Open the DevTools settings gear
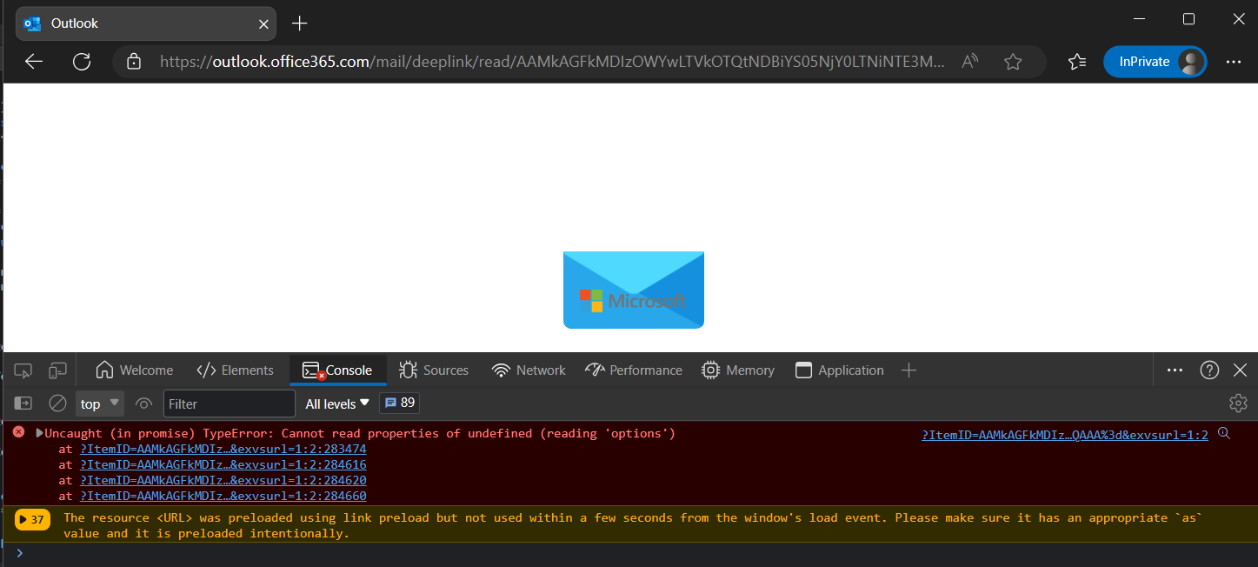The image size is (1258, 567). [x=1238, y=403]
